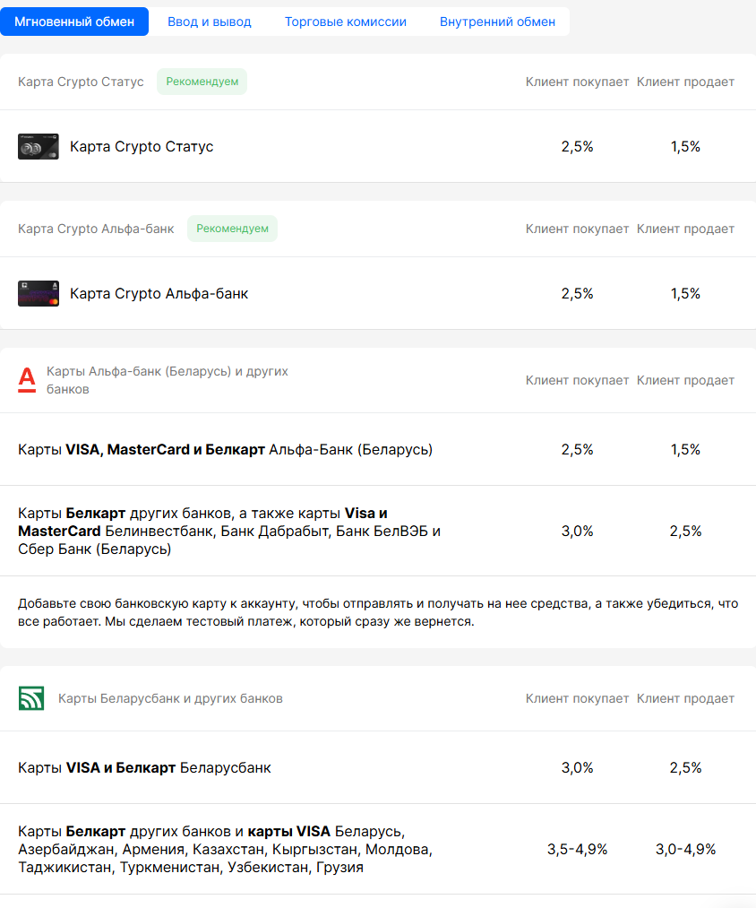
Task: Switch to the Мгновенный обмен tab
Action: coord(74,22)
